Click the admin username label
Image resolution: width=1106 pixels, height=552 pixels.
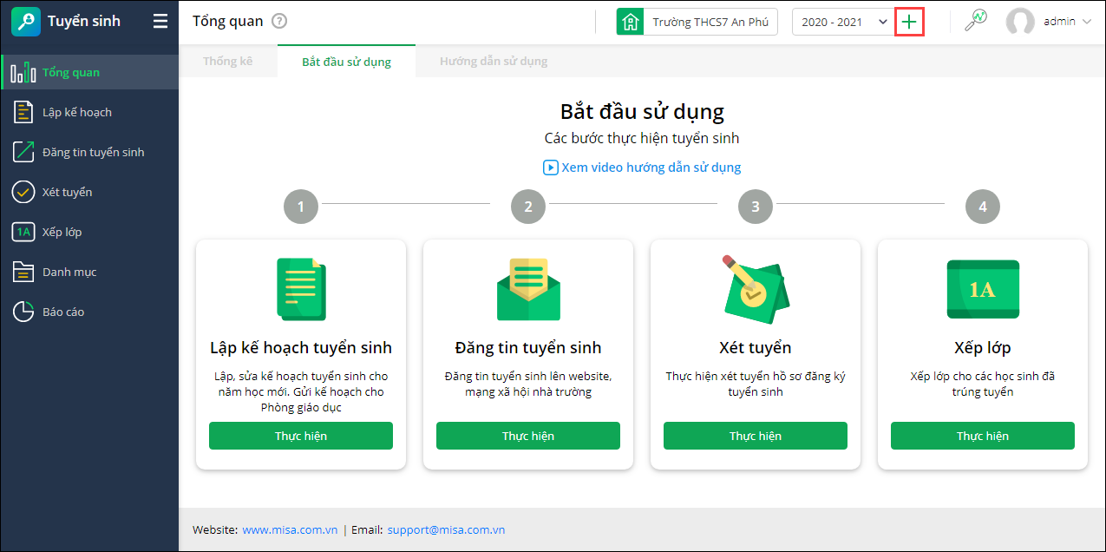click(x=1059, y=22)
